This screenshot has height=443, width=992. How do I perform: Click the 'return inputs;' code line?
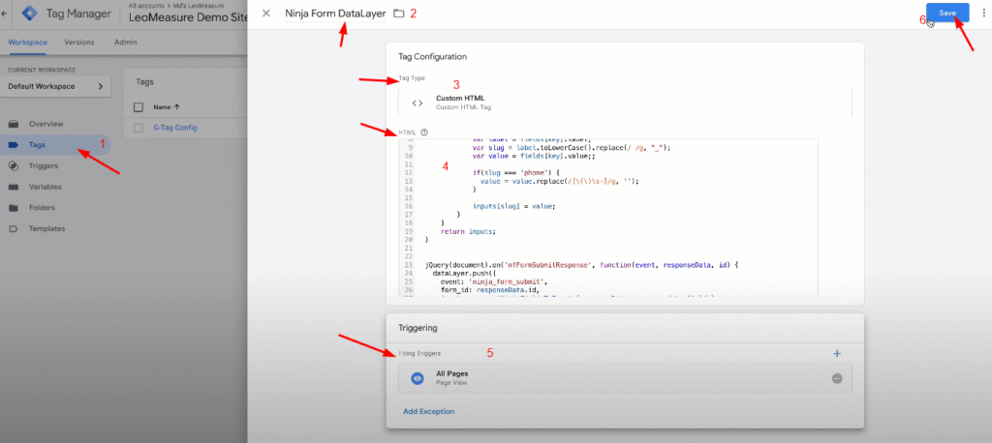coord(468,232)
